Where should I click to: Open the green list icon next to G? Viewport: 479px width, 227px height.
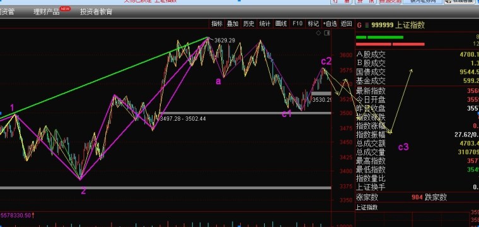(367, 25)
